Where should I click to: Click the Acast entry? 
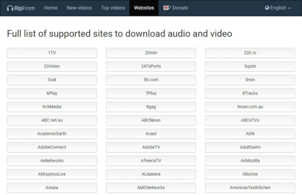[151, 134]
